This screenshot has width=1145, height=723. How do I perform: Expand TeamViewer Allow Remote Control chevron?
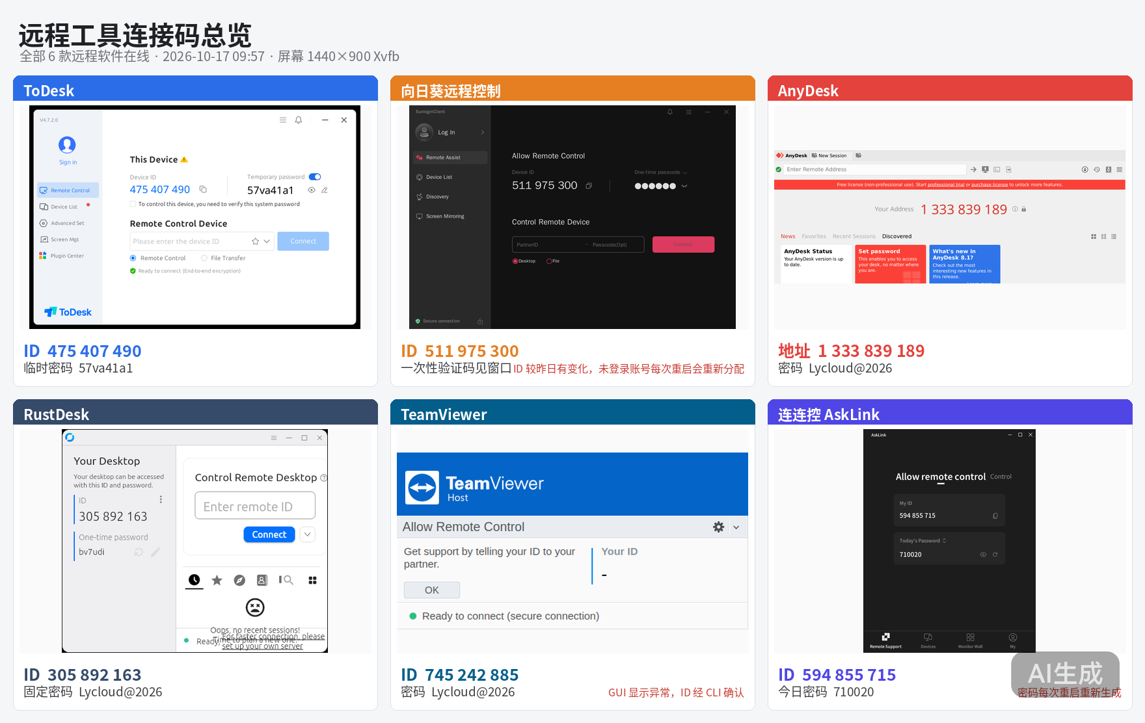pyautogui.click(x=736, y=527)
